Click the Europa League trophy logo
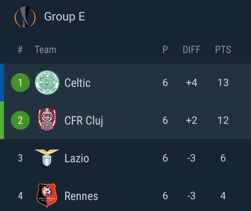The height and width of the screenshot is (211, 251). pos(25,17)
